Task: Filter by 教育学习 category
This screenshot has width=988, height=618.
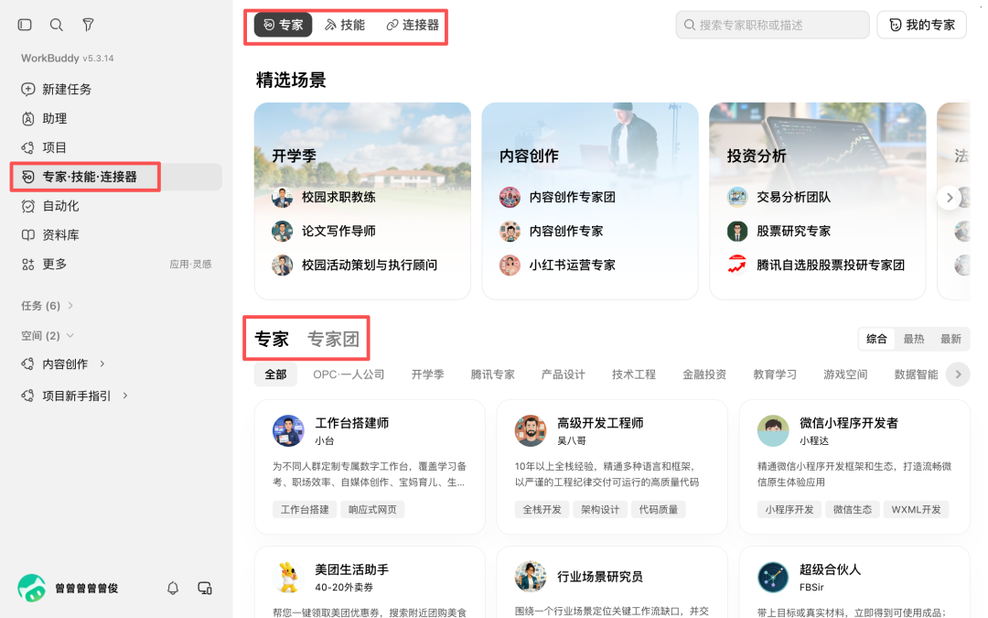Action: point(775,374)
